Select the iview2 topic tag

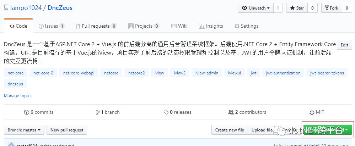pos(180,73)
